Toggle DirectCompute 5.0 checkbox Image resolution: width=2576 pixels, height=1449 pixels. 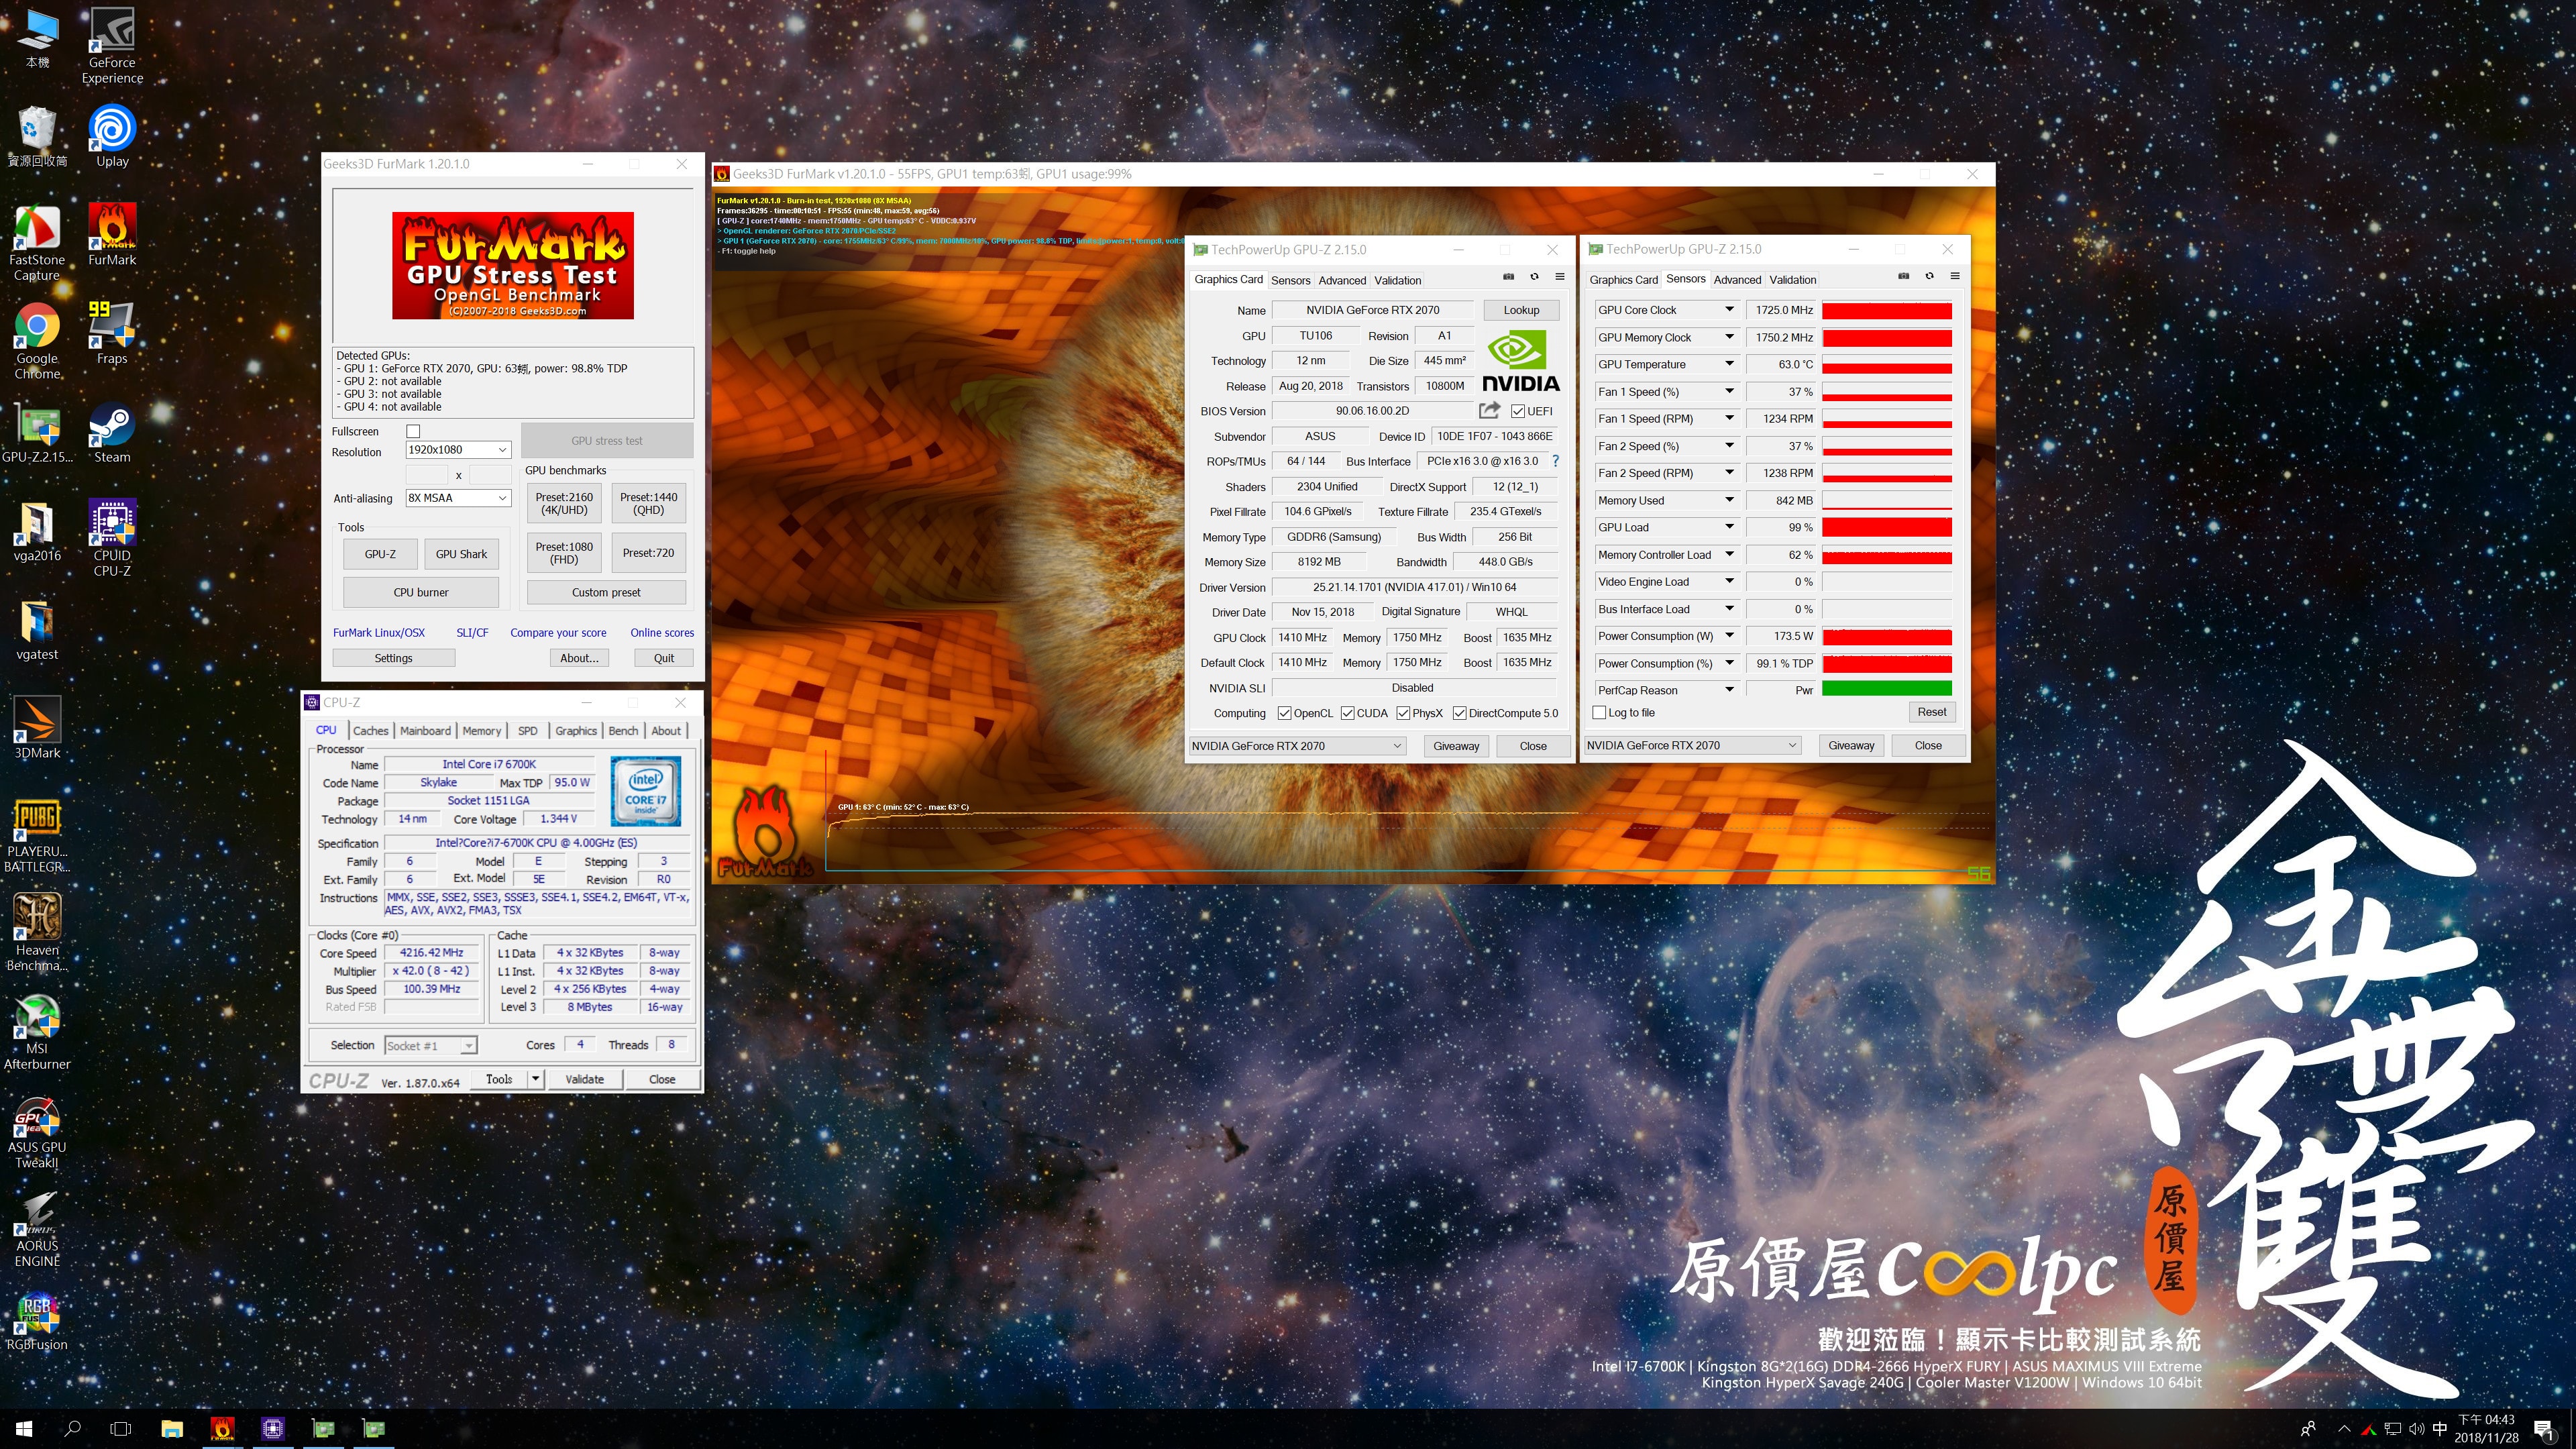pos(1460,713)
